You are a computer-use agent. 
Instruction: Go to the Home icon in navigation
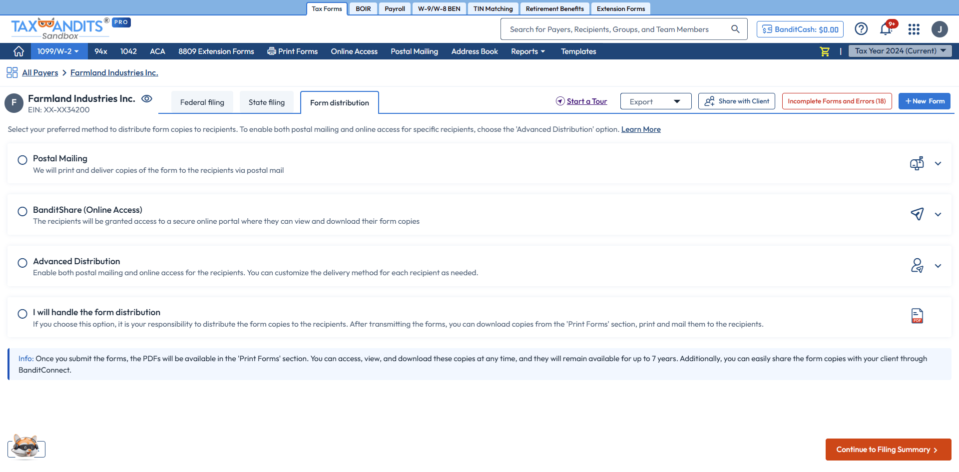tap(18, 51)
